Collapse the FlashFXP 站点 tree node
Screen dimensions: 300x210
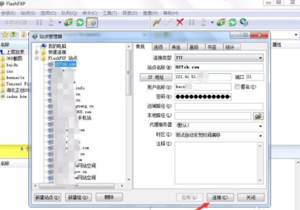pyautogui.click(x=36, y=58)
